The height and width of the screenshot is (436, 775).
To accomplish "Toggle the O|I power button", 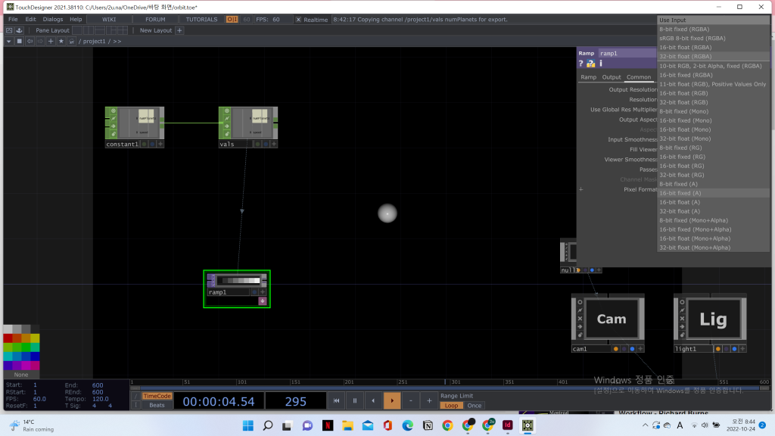I will click(232, 19).
